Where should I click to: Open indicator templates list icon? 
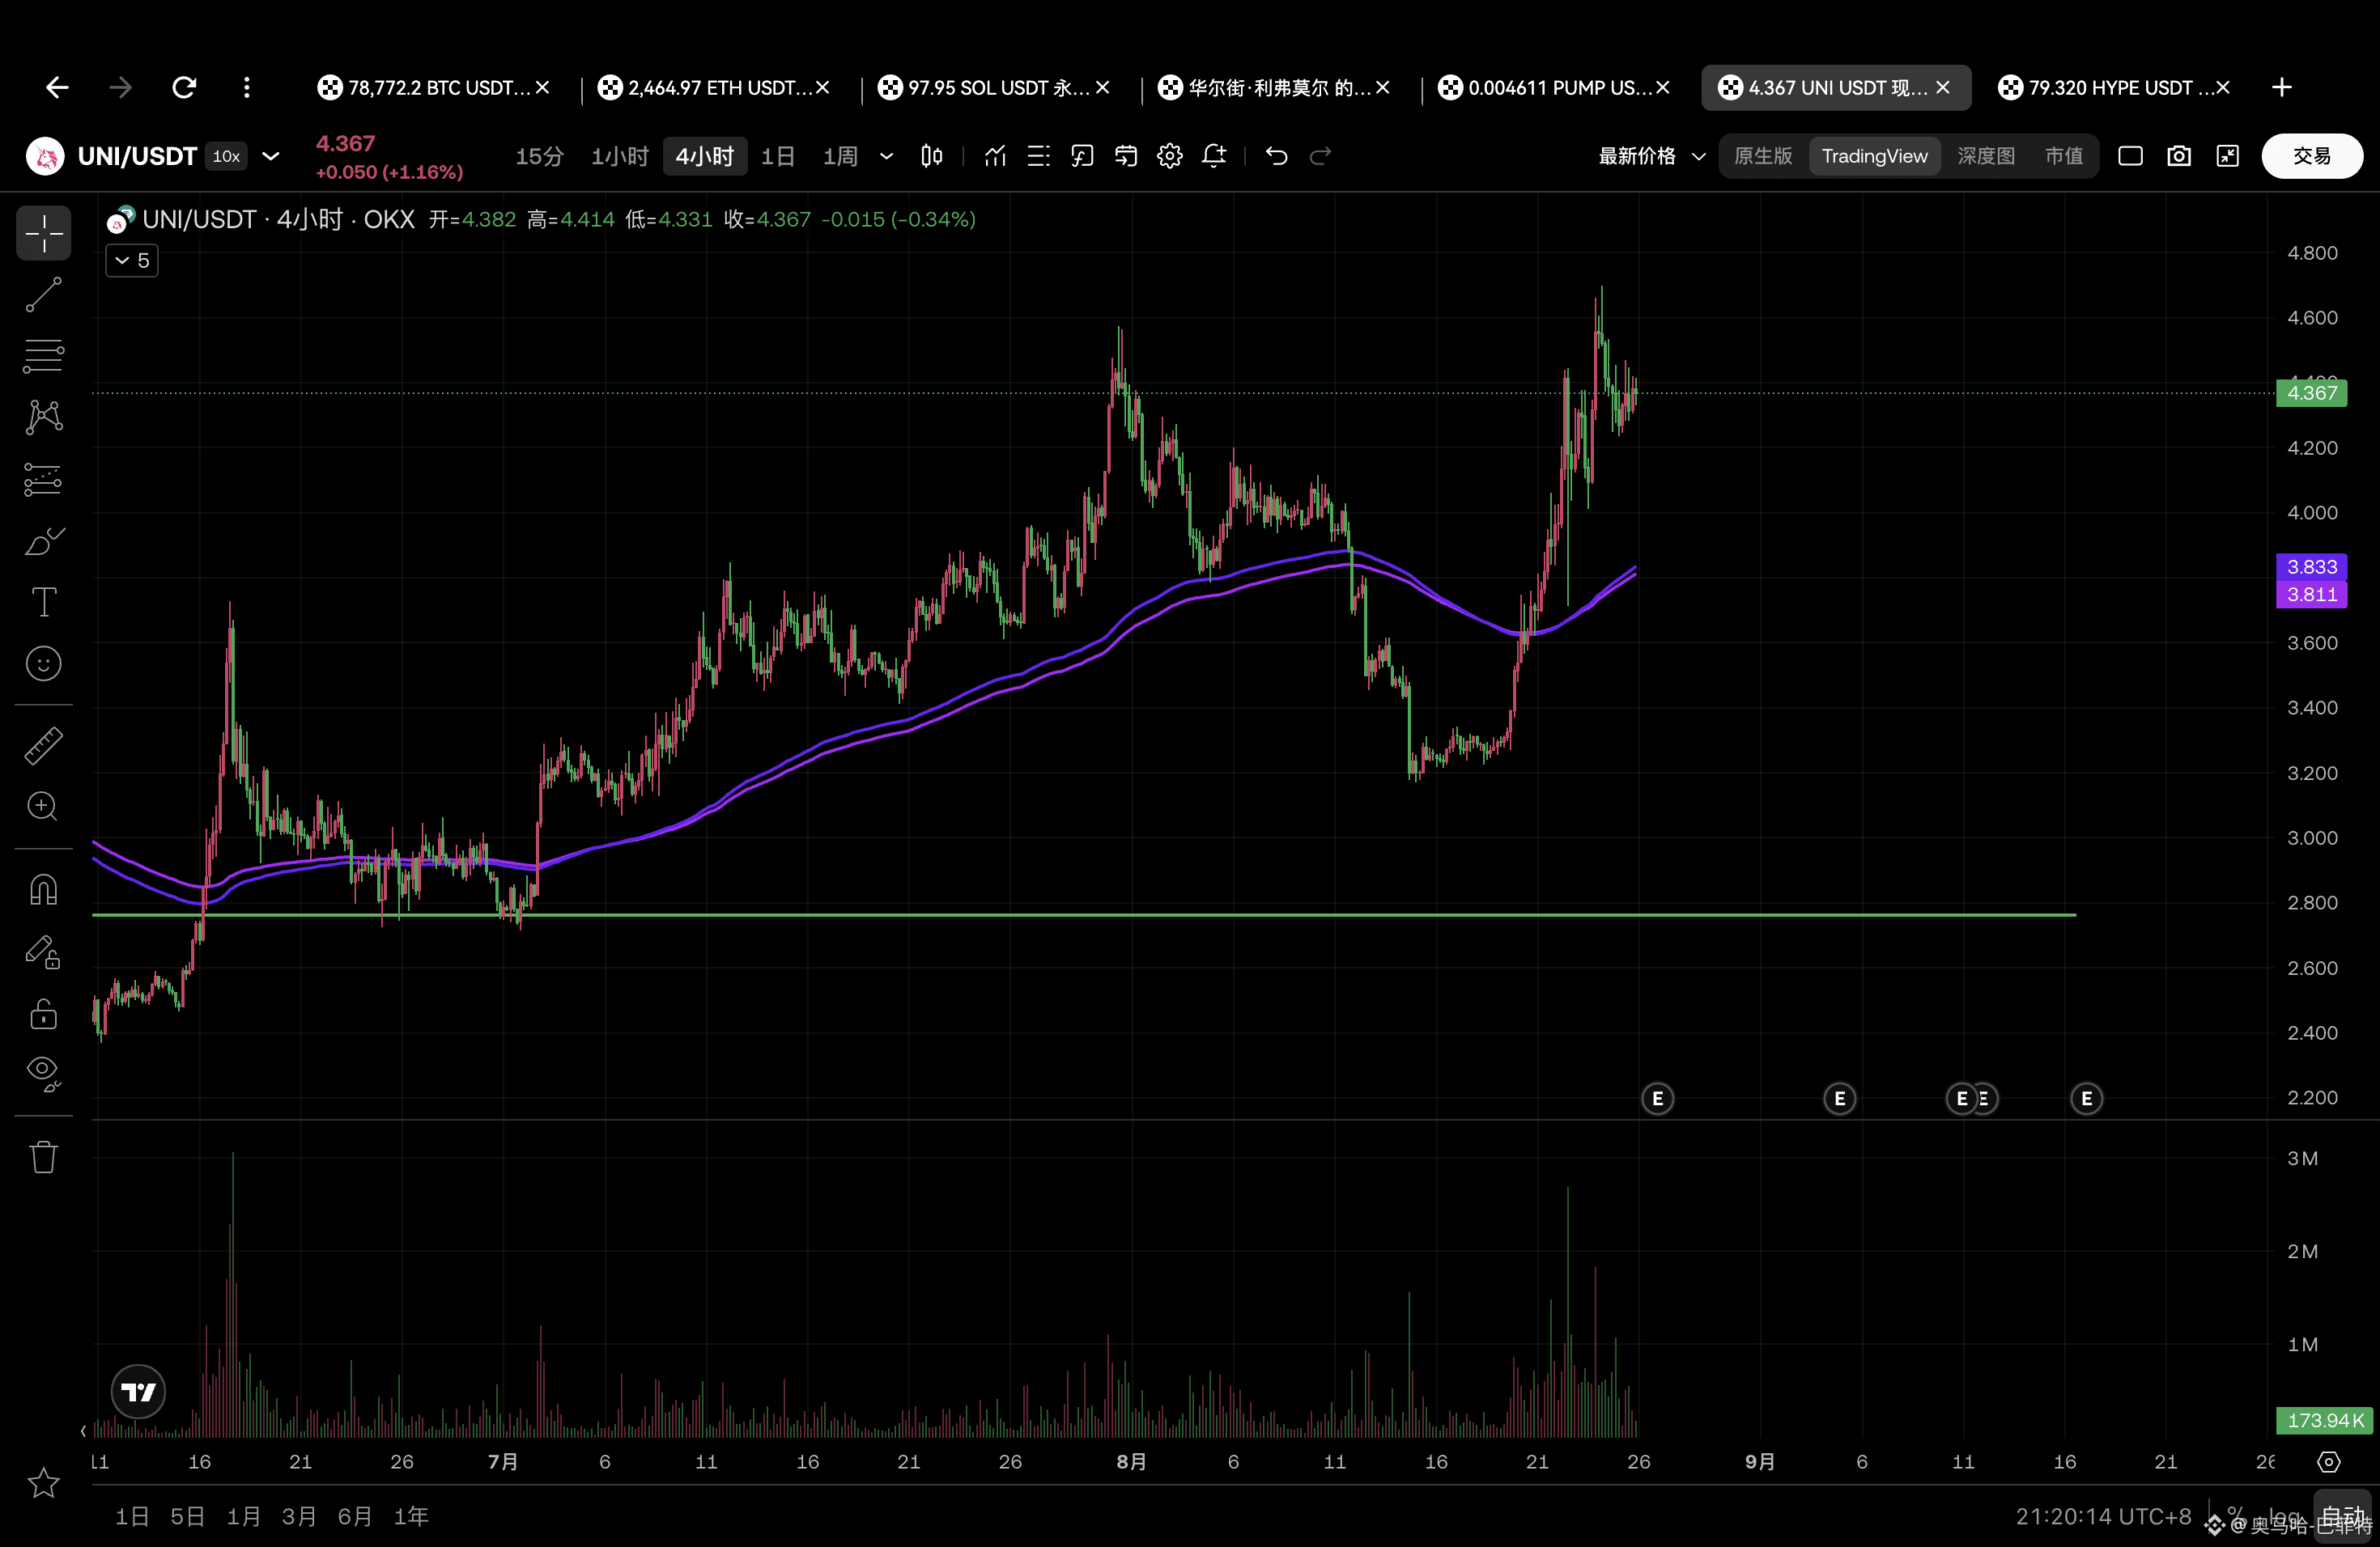(1039, 156)
